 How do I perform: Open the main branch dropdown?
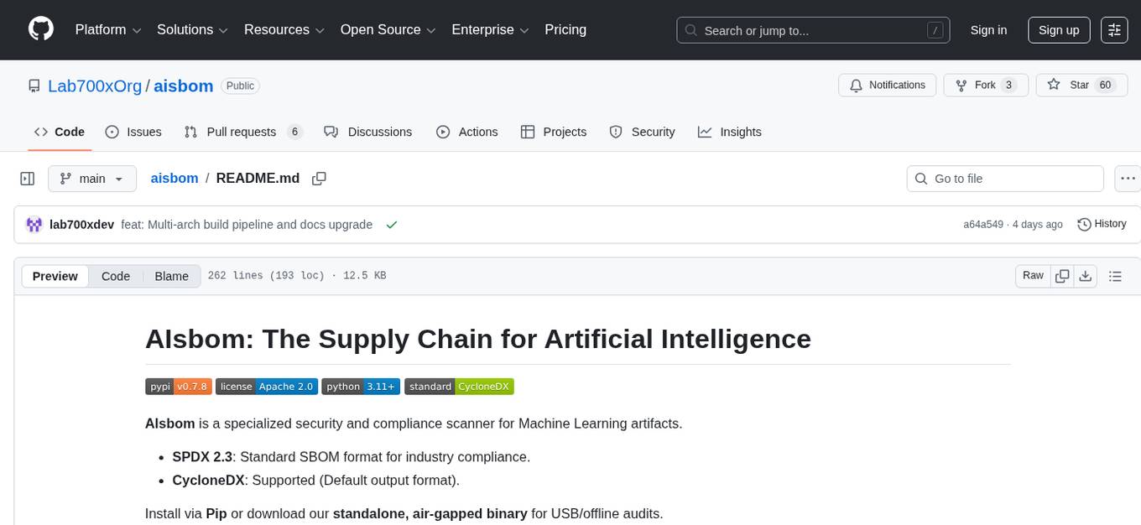click(91, 179)
